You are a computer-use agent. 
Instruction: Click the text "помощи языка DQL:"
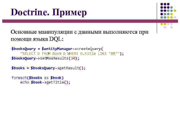37,39
